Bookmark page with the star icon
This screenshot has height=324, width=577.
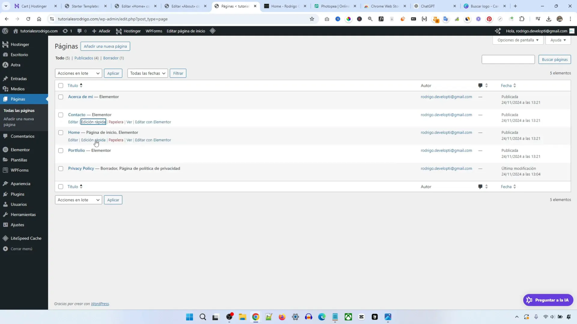312,19
